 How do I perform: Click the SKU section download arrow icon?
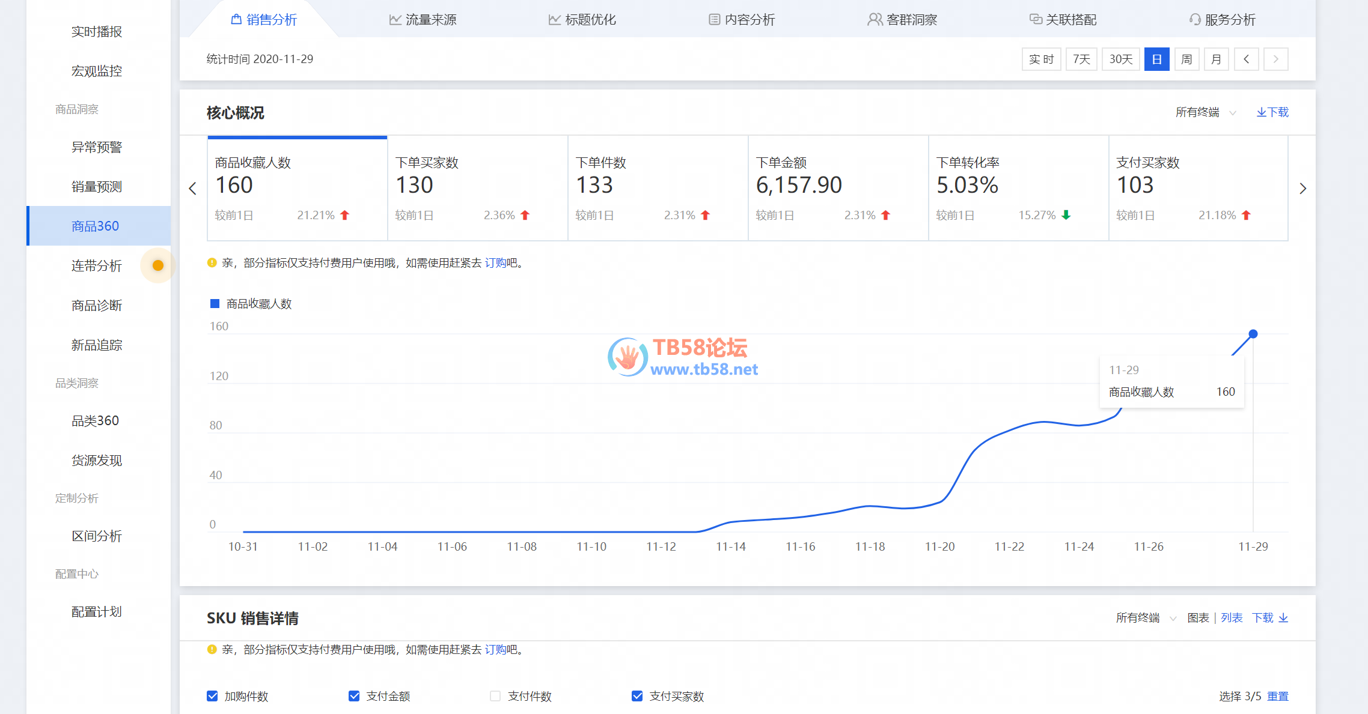click(x=1283, y=618)
